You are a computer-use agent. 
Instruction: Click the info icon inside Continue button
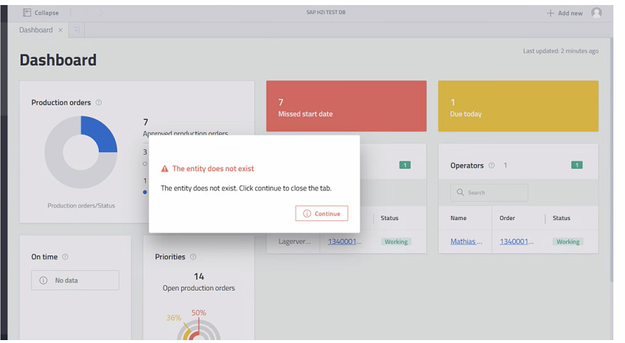pyautogui.click(x=307, y=213)
